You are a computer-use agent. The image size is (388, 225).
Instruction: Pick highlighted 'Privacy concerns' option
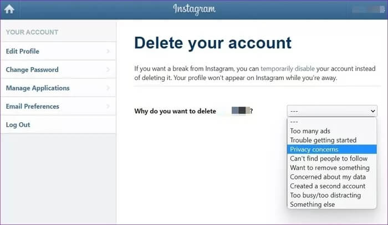[x=332, y=149]
